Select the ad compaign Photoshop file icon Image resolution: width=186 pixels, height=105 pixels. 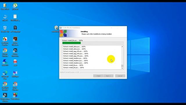tap(15, 29)
